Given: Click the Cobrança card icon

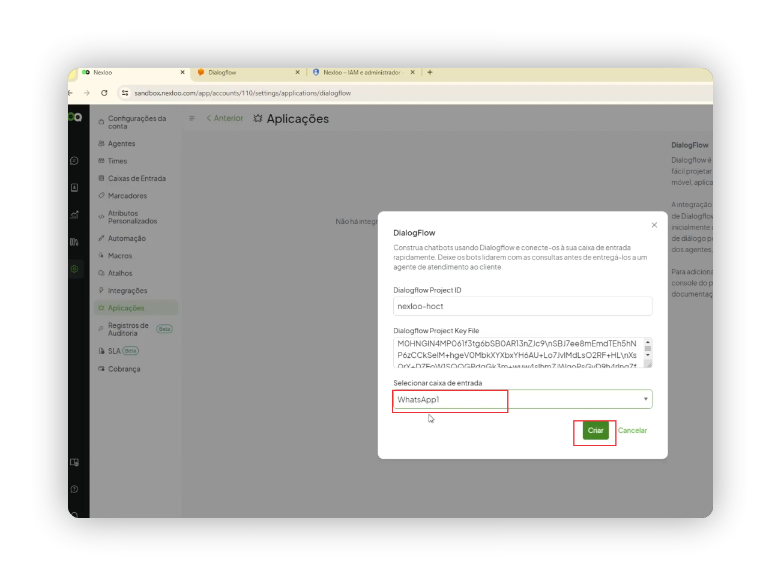Looking at the screenshot, I should point(101,369).
